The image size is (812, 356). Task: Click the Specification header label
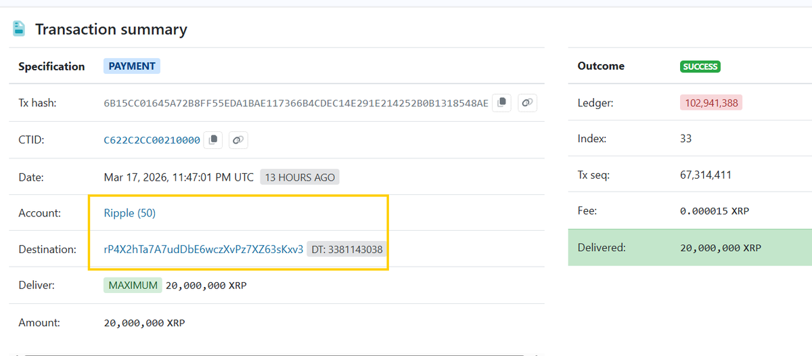(51, 66)
